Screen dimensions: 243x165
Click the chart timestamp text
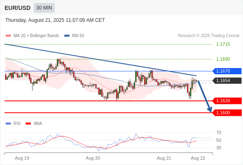(55, 20)
